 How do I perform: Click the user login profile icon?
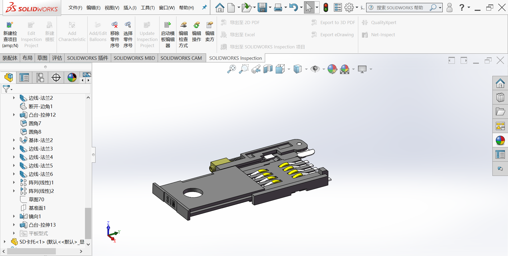[450, 8]
